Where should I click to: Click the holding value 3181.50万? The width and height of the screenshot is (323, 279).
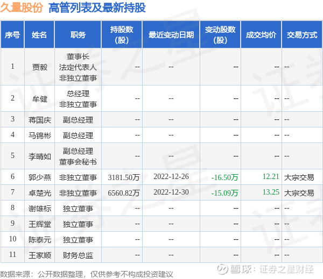(x=124, y=177)
